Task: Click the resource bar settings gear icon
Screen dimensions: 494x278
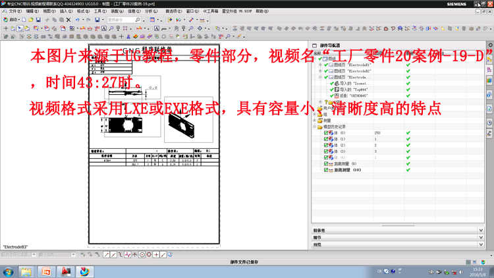Action: (x=490, y=45)
